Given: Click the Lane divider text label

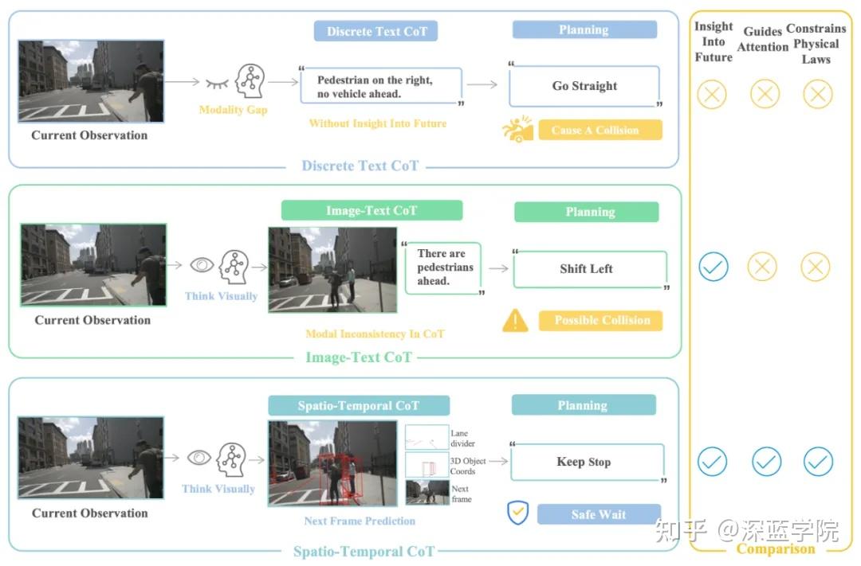Looking at the screenshot, I should point(463,438).
